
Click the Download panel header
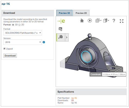tap(28, 13)
